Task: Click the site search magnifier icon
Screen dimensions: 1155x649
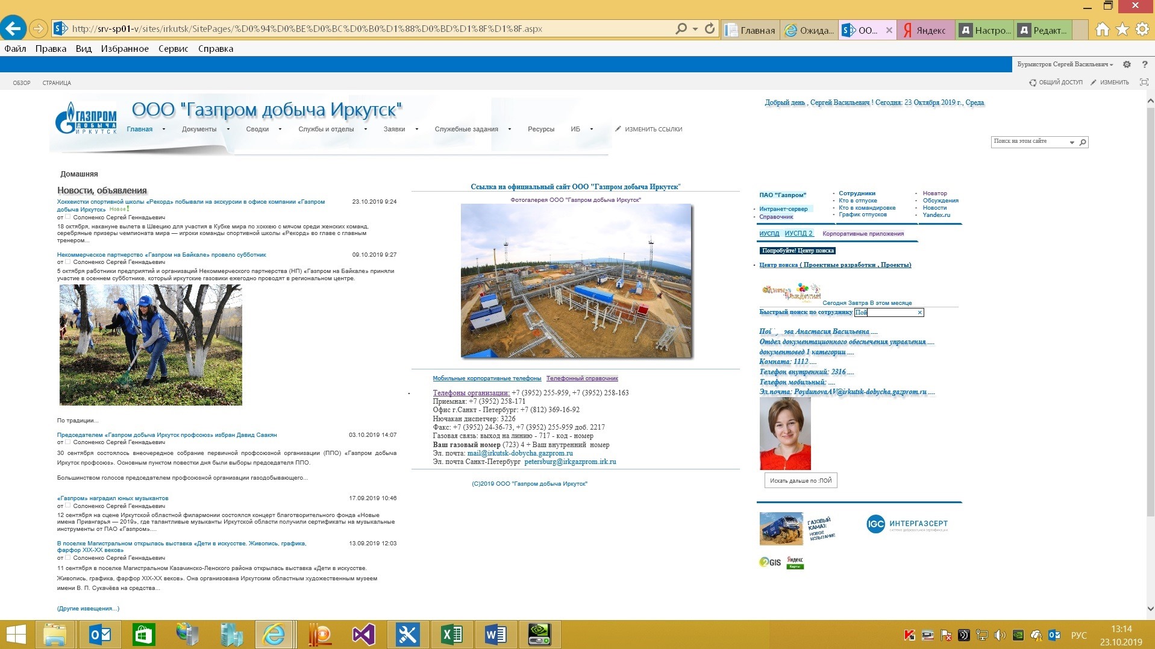Action: click(x=1083, y=142)
